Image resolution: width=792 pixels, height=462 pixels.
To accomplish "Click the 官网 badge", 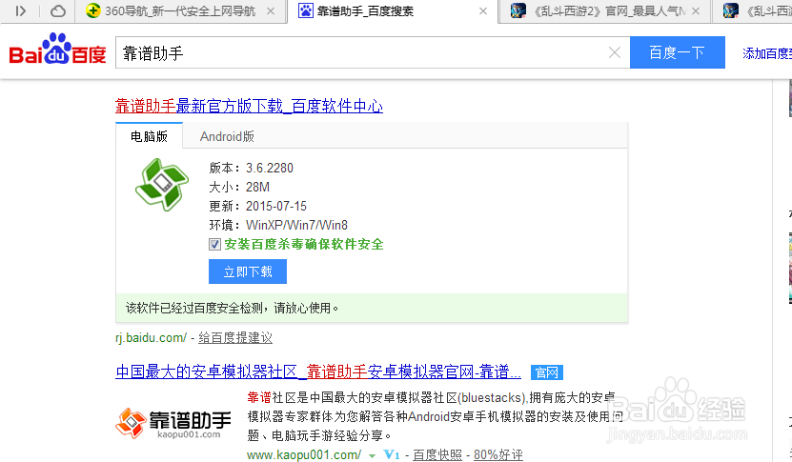I will point(546,372).
